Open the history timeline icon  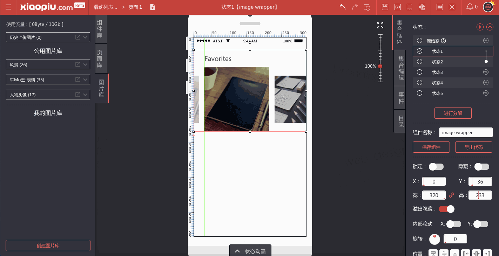click(367, 7)
